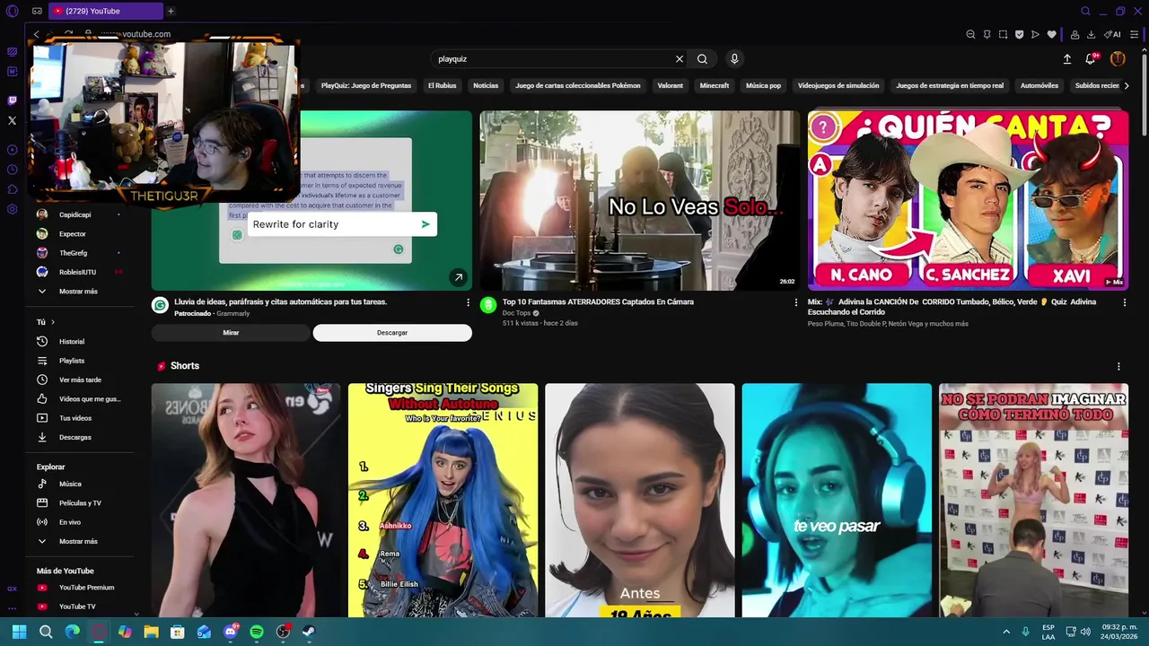Screen dimensions: 1149x646
Task: Open TheGrefg subscription channel
Action: (74, 253)
